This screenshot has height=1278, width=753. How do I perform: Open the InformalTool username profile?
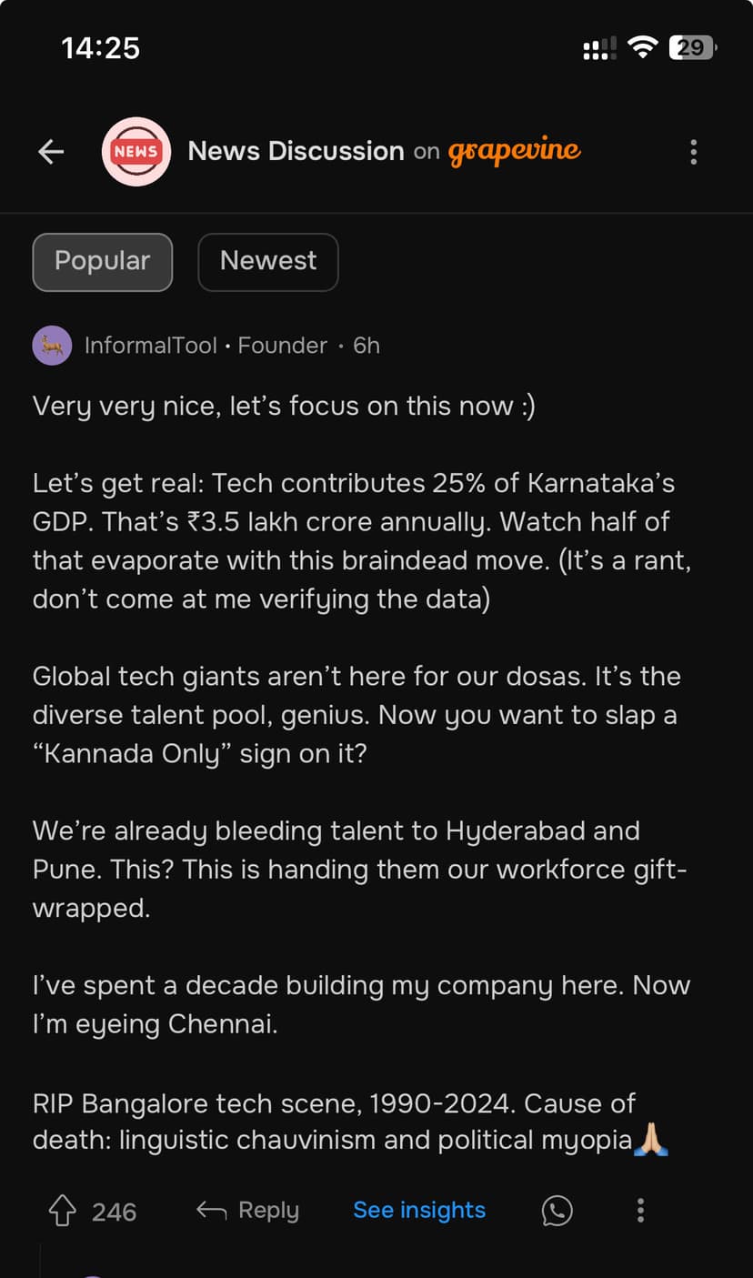(150, 346)
